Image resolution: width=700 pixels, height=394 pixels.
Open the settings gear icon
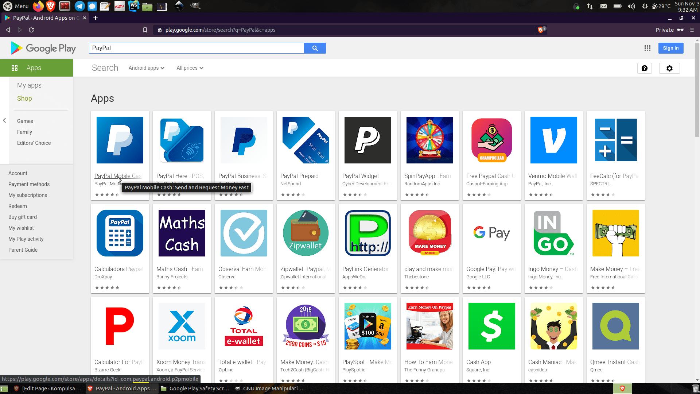click(x=669, y=68)
